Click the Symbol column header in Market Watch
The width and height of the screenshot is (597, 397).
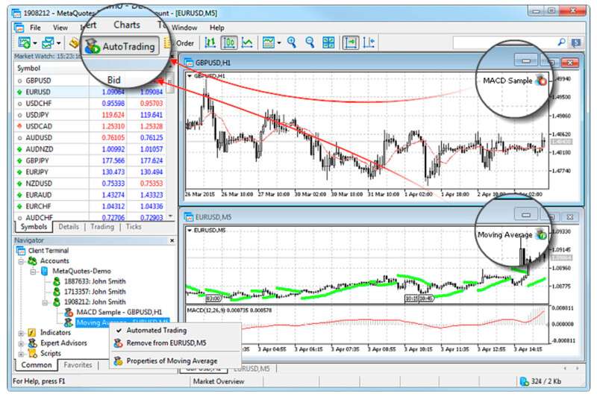point(28,68)
